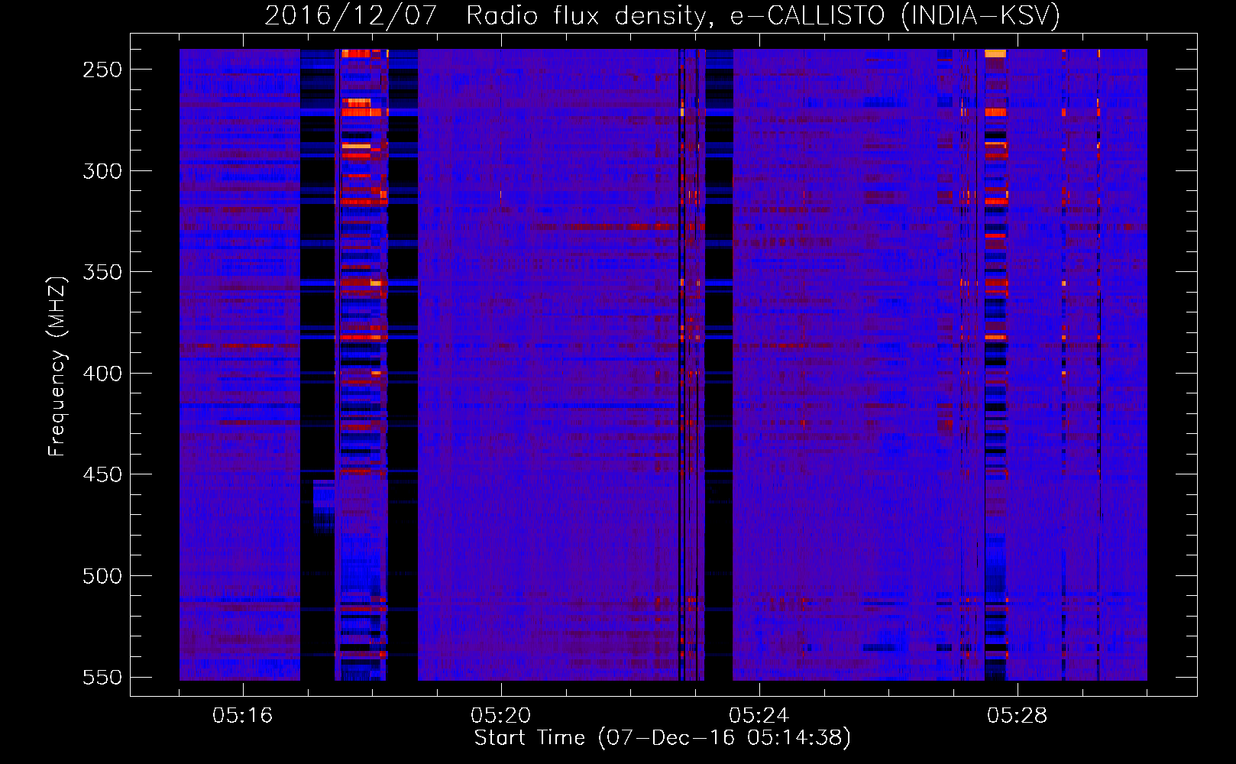1236x764 pixels.
Task: Click the "Start Time (07-Dec-16 05:14:38)" label
Action: pyautogui.click(x=662, y=738)
